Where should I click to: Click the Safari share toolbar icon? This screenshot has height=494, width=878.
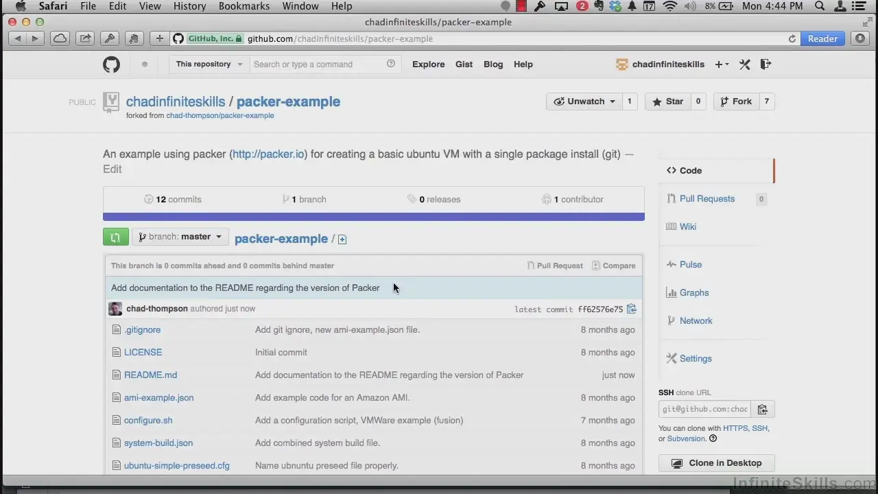click(x=85, y=38)
